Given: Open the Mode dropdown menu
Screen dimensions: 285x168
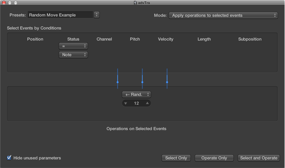Looking at the screenshot, I should (223, 15).
